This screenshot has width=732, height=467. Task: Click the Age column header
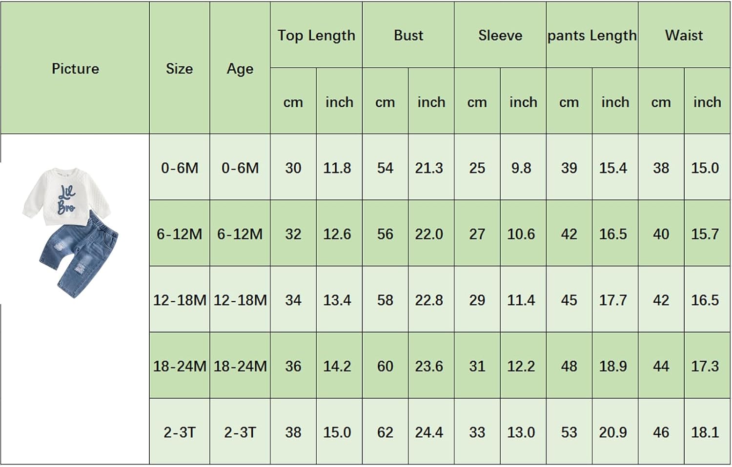click(240, 68)
